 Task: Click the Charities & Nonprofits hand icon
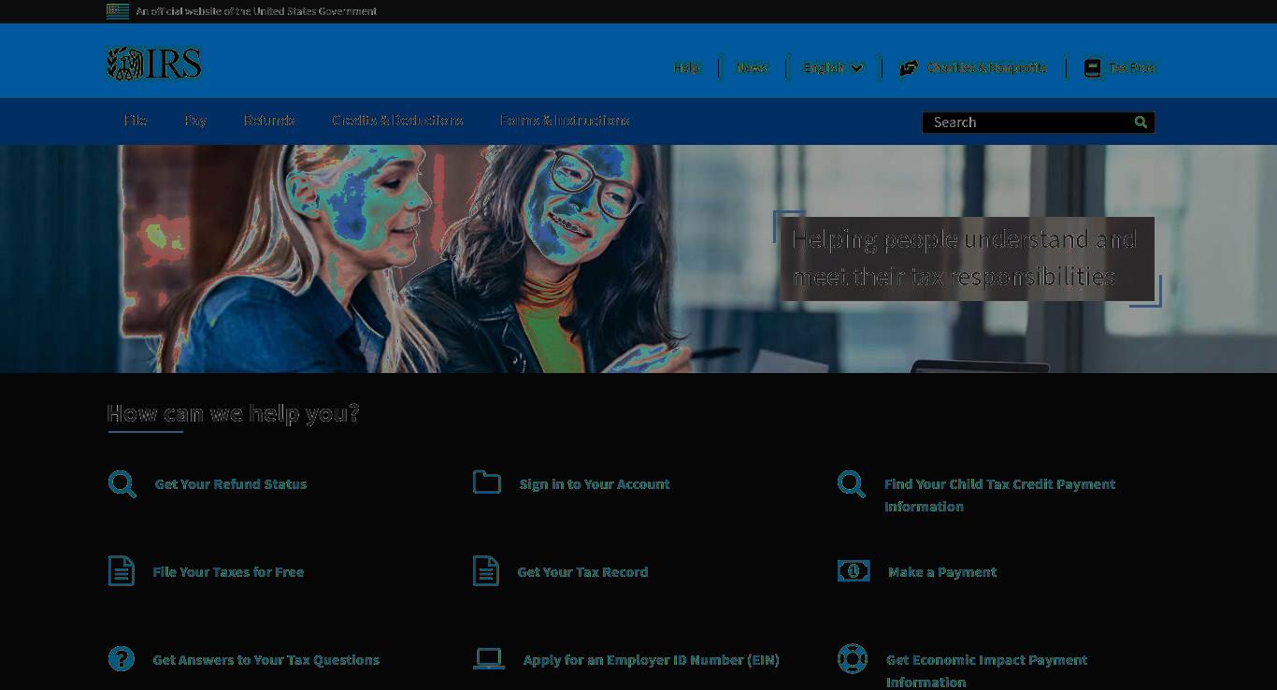[909, 68]
